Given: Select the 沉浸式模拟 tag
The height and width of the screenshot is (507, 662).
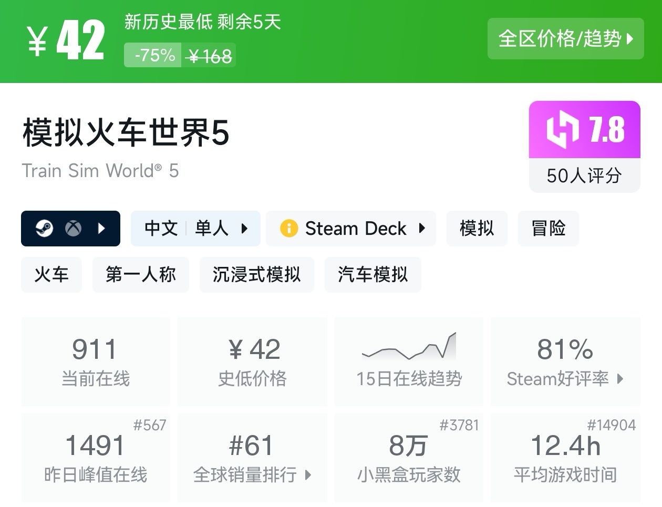Looking at the screenshot, I should 257,275.
